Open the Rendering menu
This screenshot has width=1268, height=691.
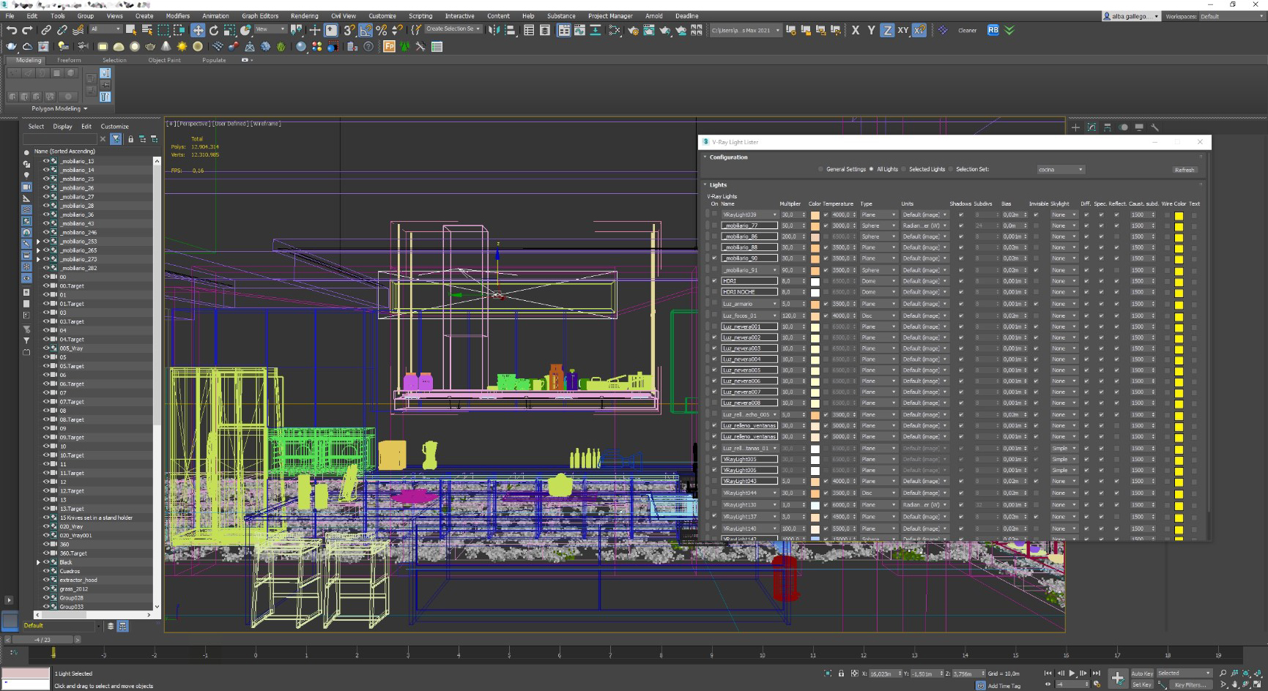(x=304, y=15)
